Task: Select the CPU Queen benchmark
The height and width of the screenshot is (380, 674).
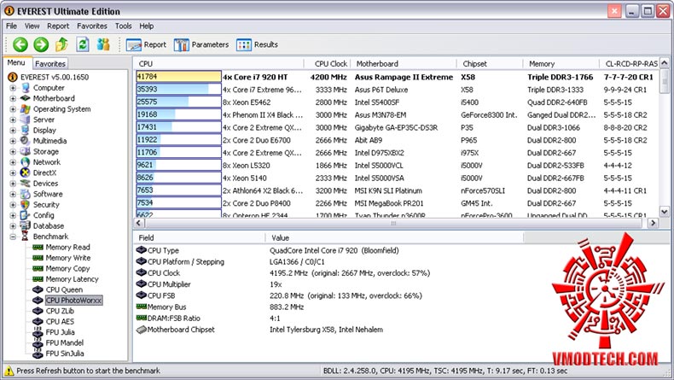Action: pos(64,289)
